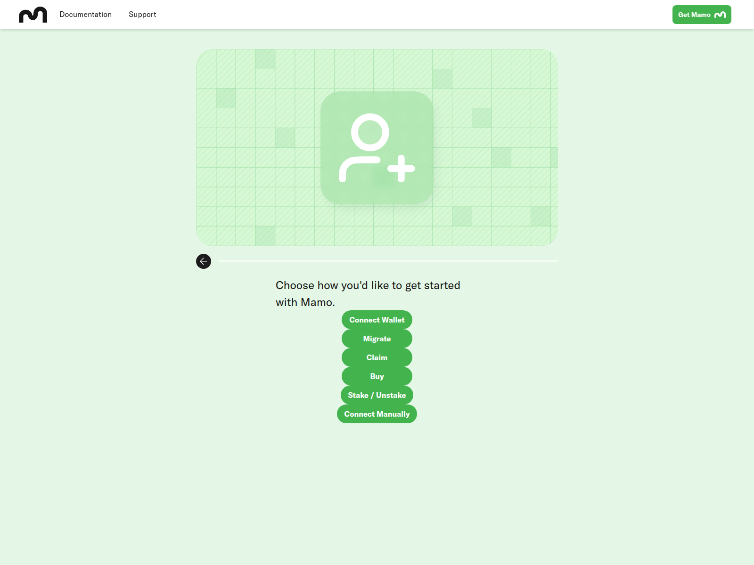The image size is (754, 565).
Task: Click the Get Mamo button
Action: coord(702,15)
